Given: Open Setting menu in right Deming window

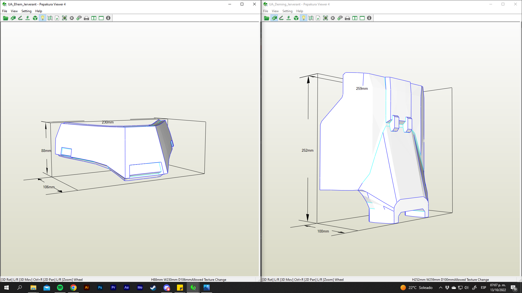Looking at the screenshot, I should pyautogui.click(x=287, y=11).
